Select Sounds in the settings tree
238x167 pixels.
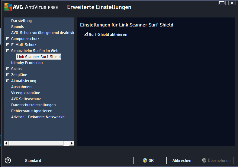coord(18,26)
